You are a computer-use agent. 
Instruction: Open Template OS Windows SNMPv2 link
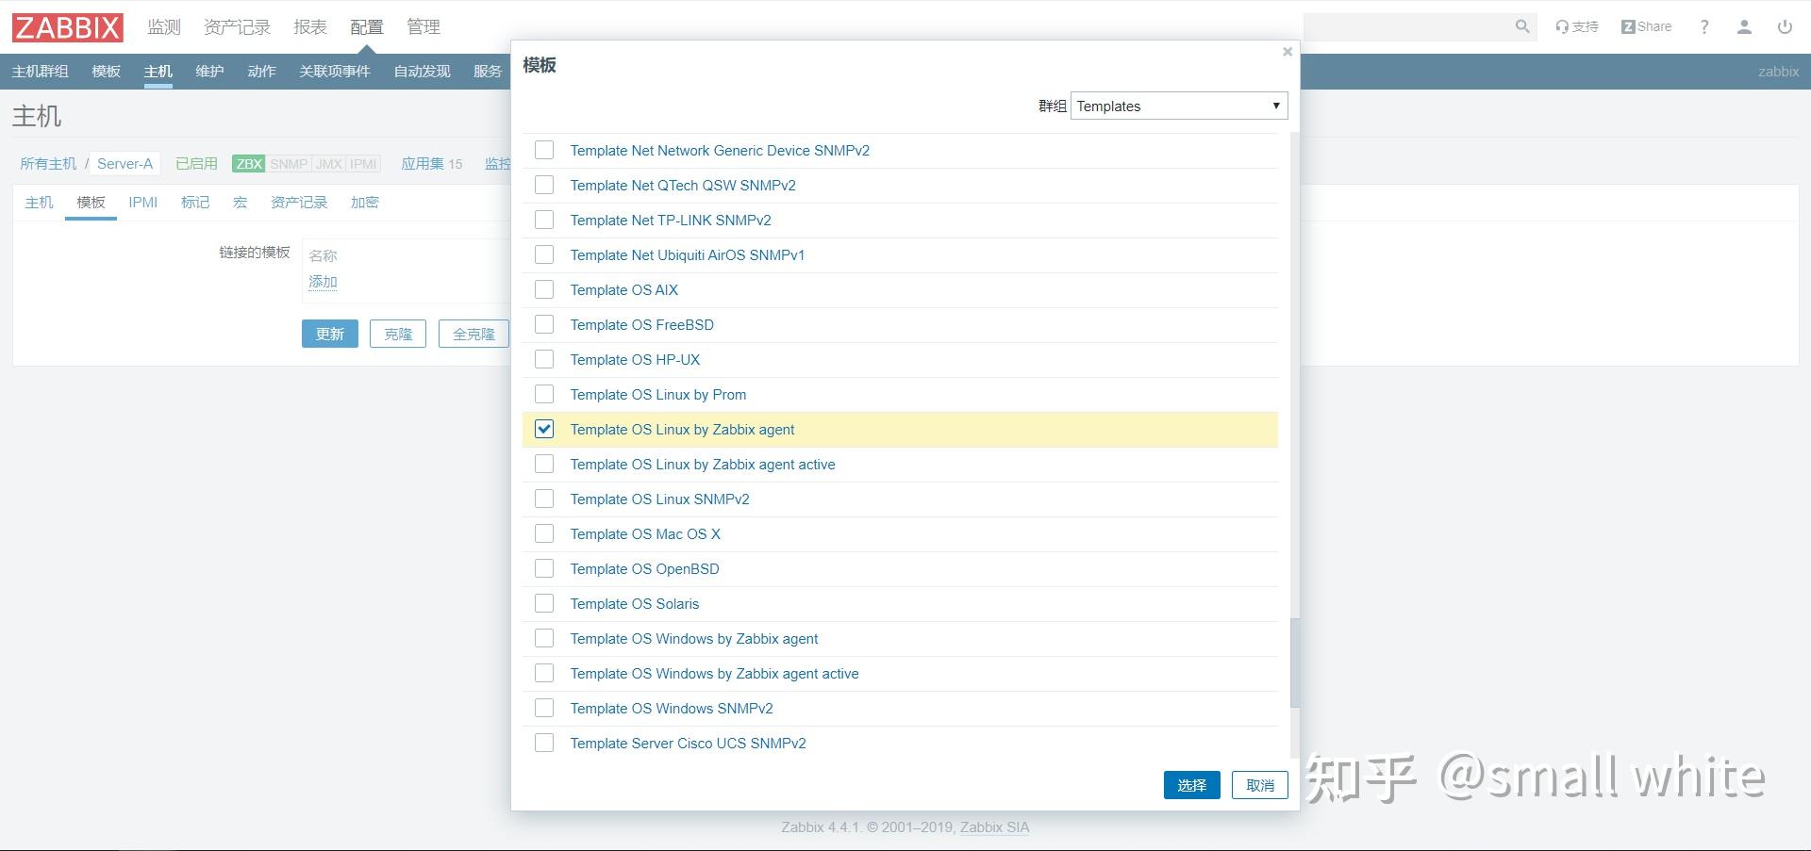(x=672, y=708)
